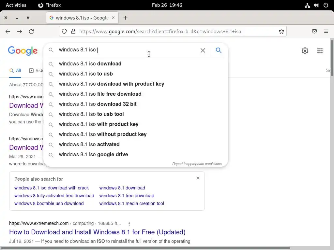Click magnifier beside 'iso download' suggestion
Screen dimensions: 334x250
coord(51,64)
